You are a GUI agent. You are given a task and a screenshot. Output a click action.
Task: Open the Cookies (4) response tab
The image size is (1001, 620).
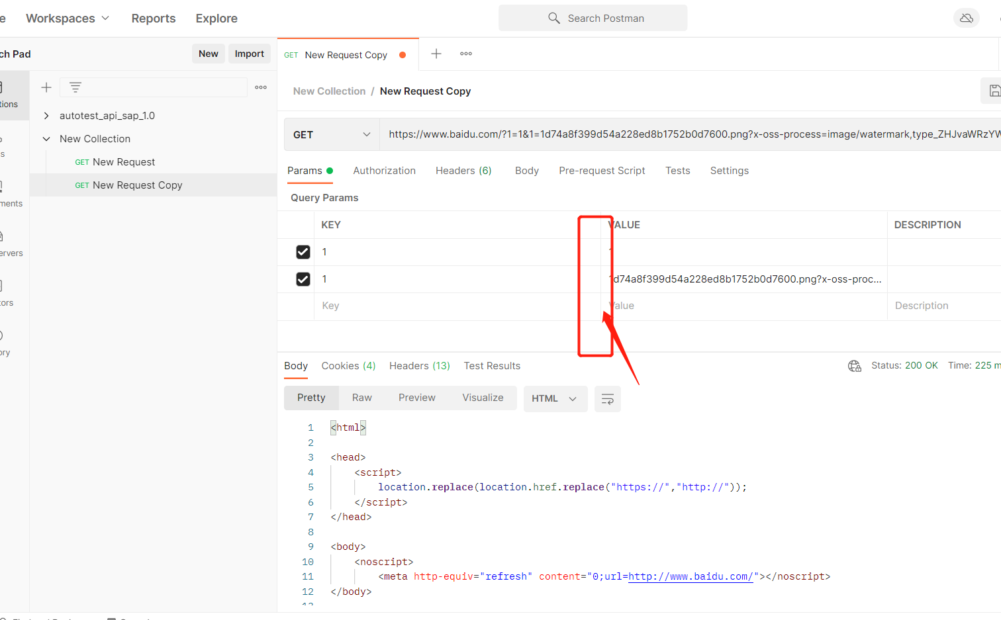(x=349, y=366)
